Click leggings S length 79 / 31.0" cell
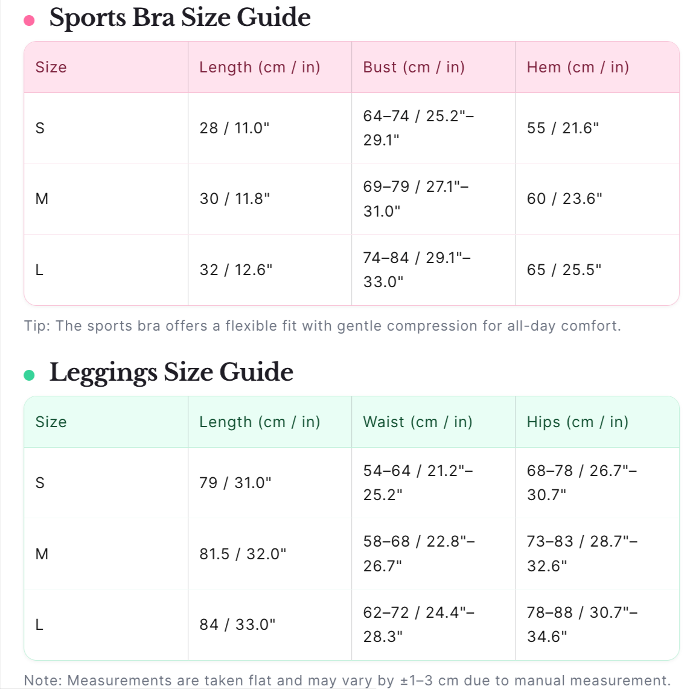 click(235, 483)
